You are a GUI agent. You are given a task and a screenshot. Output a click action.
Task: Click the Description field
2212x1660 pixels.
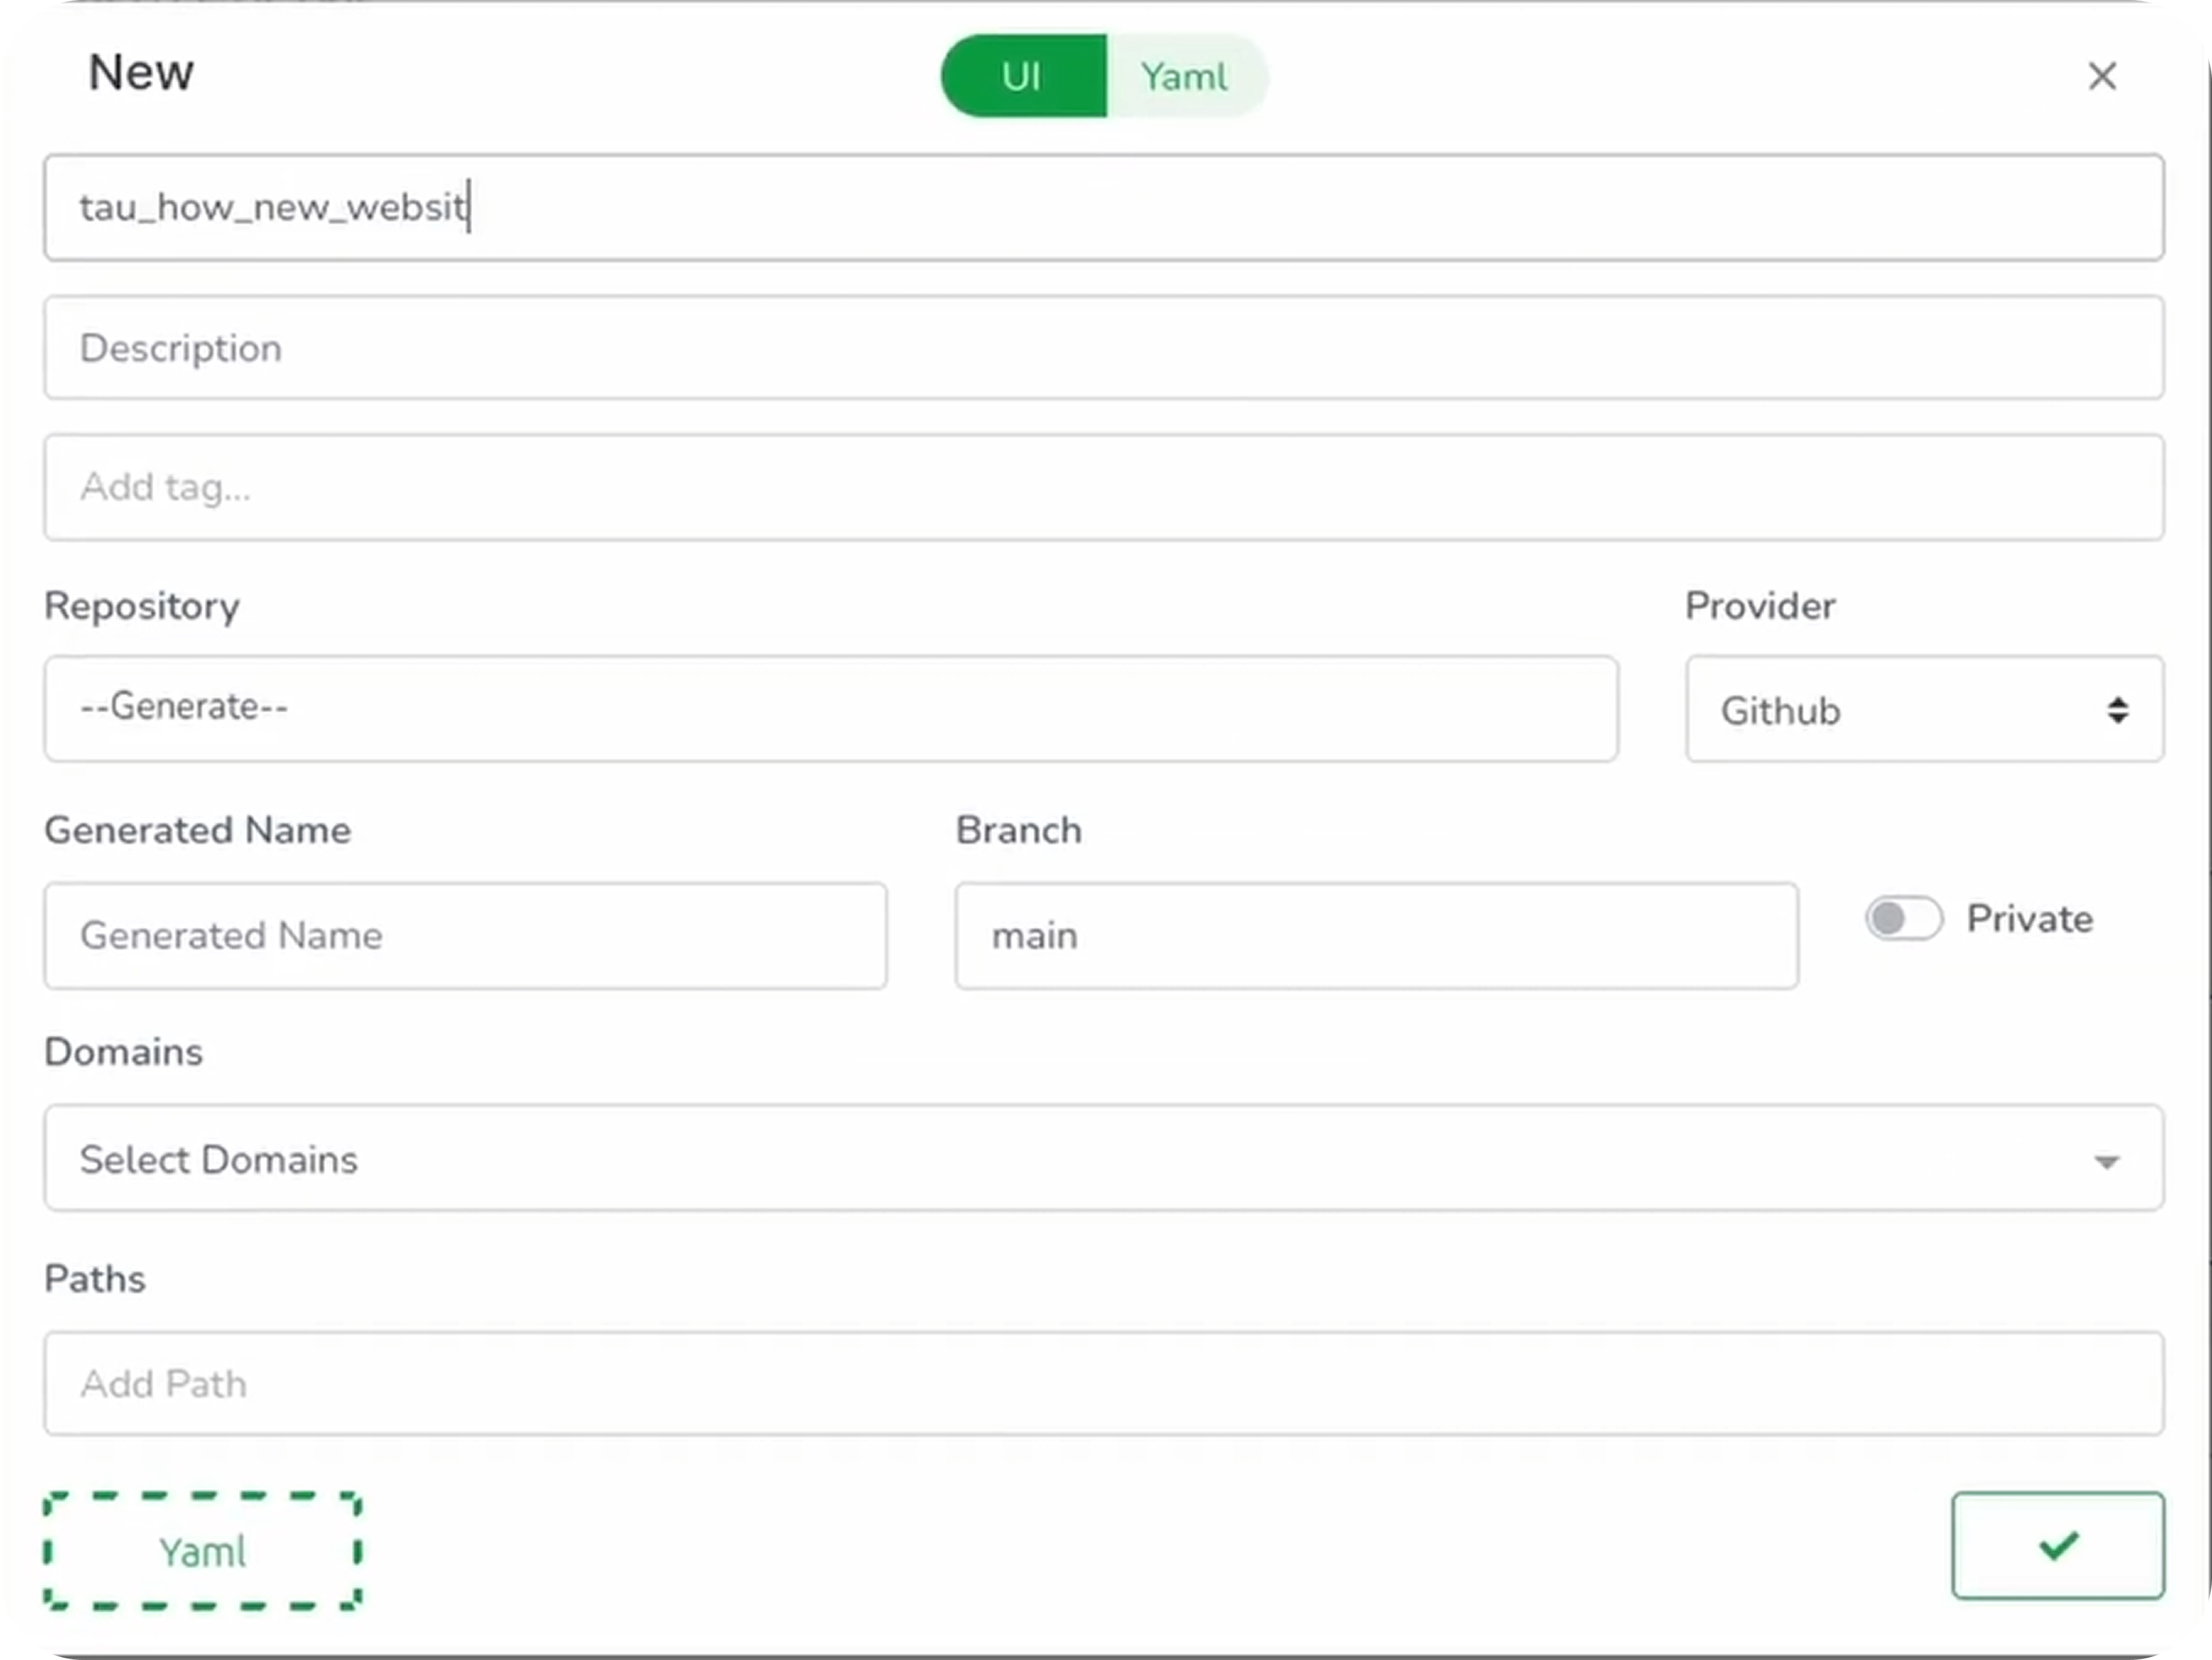coord(1103,348)
